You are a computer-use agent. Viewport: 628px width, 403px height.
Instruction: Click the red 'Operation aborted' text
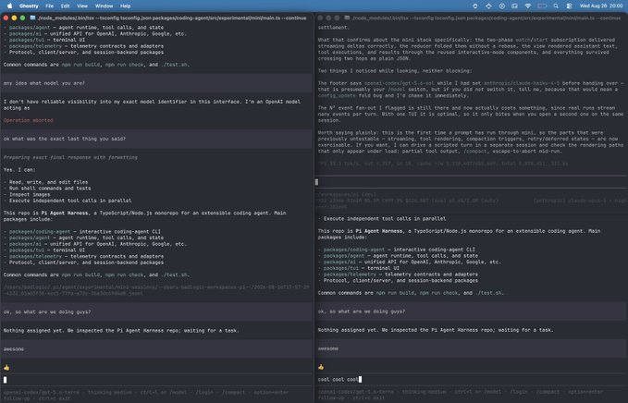point(29,120)
